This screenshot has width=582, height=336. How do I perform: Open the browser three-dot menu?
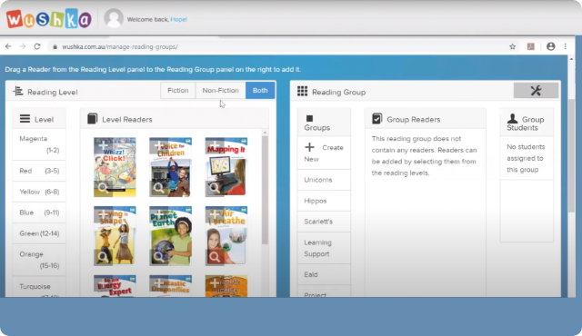click(x=566, y=46)
